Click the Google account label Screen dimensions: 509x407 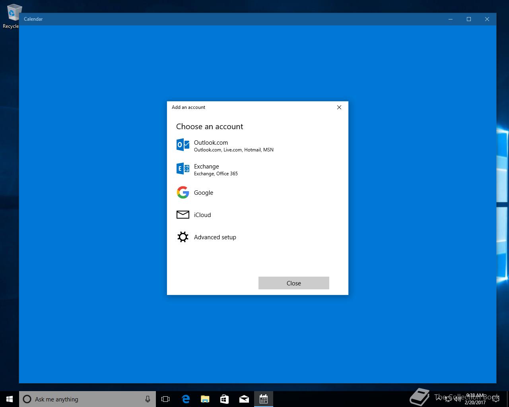(x=204, y=193)
